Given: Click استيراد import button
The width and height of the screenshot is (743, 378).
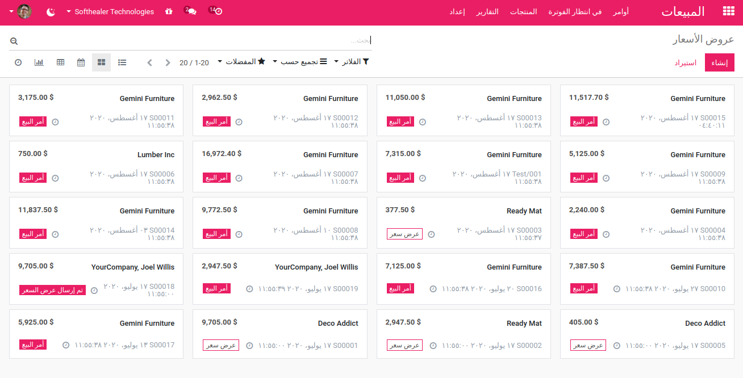Looking at the screenshot, I should point(686,62).
